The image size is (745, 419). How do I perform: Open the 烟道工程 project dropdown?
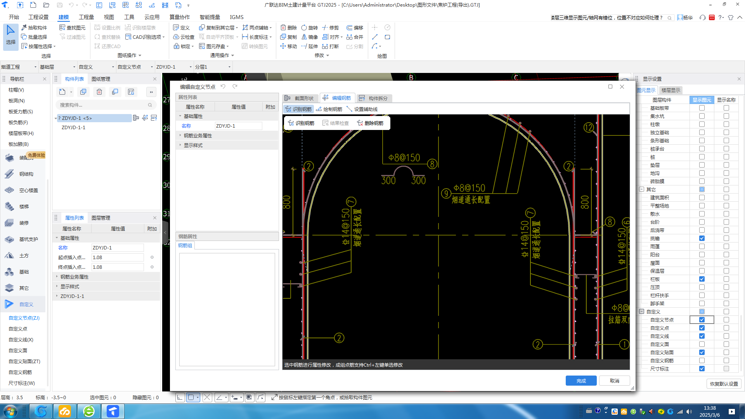coord(19,67)
